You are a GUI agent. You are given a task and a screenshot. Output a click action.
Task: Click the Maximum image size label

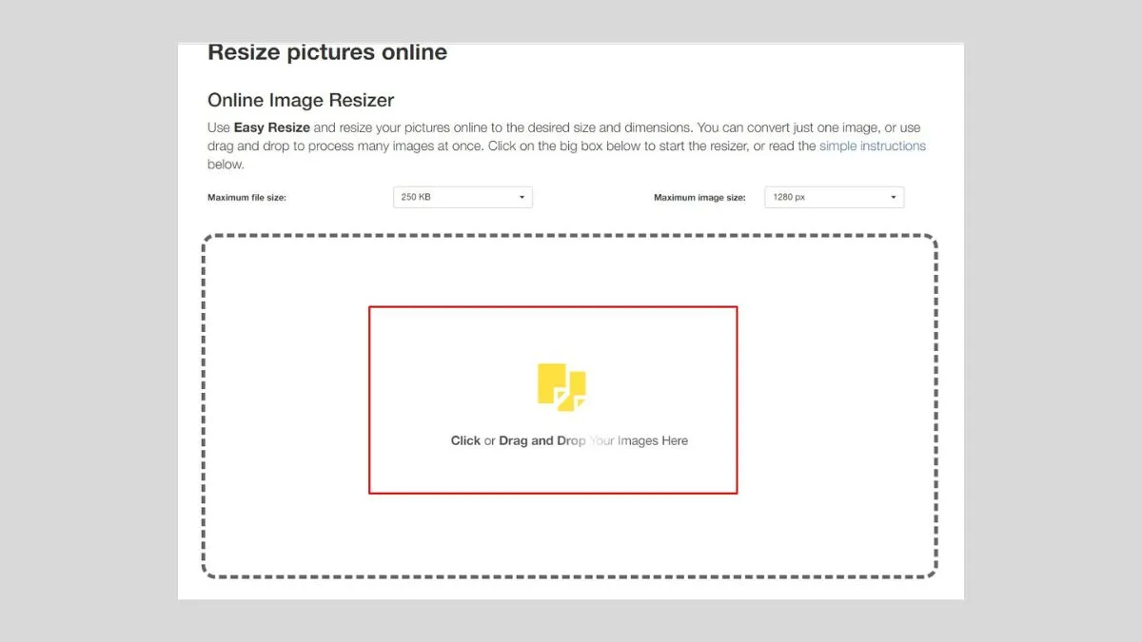tap(699, 197)
